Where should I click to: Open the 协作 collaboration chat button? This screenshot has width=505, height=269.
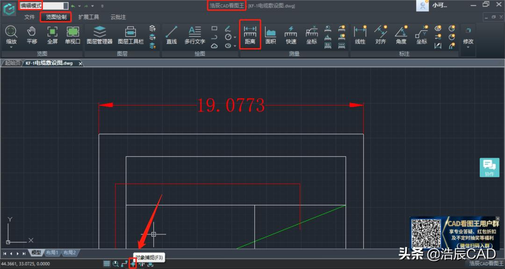489,167
